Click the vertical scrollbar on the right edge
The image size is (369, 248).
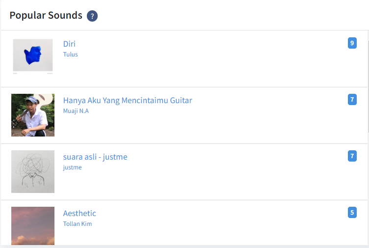pyautogui.click(x=368, y=83)
